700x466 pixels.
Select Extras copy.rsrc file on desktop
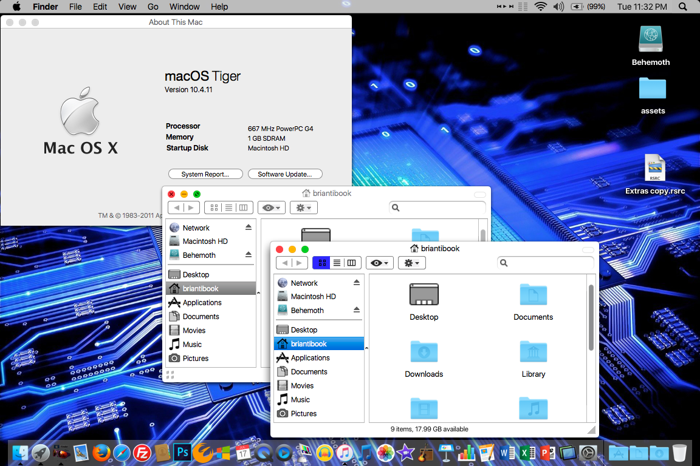pyautogui.click(x=655, y=167)
